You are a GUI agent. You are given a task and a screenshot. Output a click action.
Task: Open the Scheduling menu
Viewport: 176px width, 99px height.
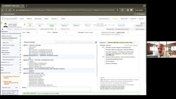point(38,19)
